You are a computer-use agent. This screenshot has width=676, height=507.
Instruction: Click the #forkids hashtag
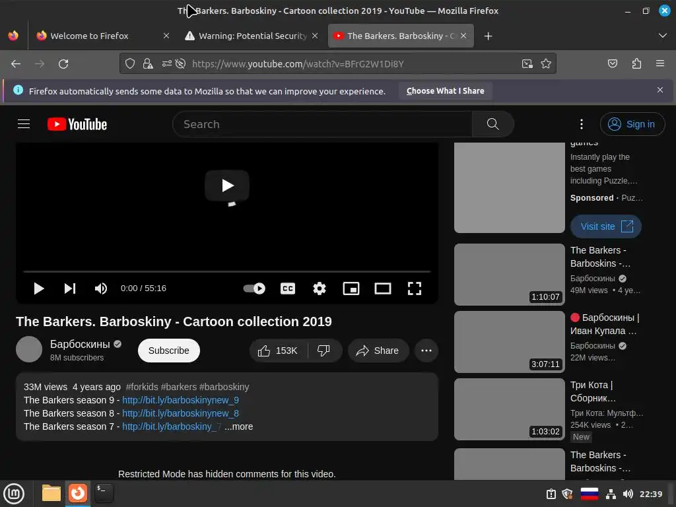pyautogui.click(x=142, y=387)
